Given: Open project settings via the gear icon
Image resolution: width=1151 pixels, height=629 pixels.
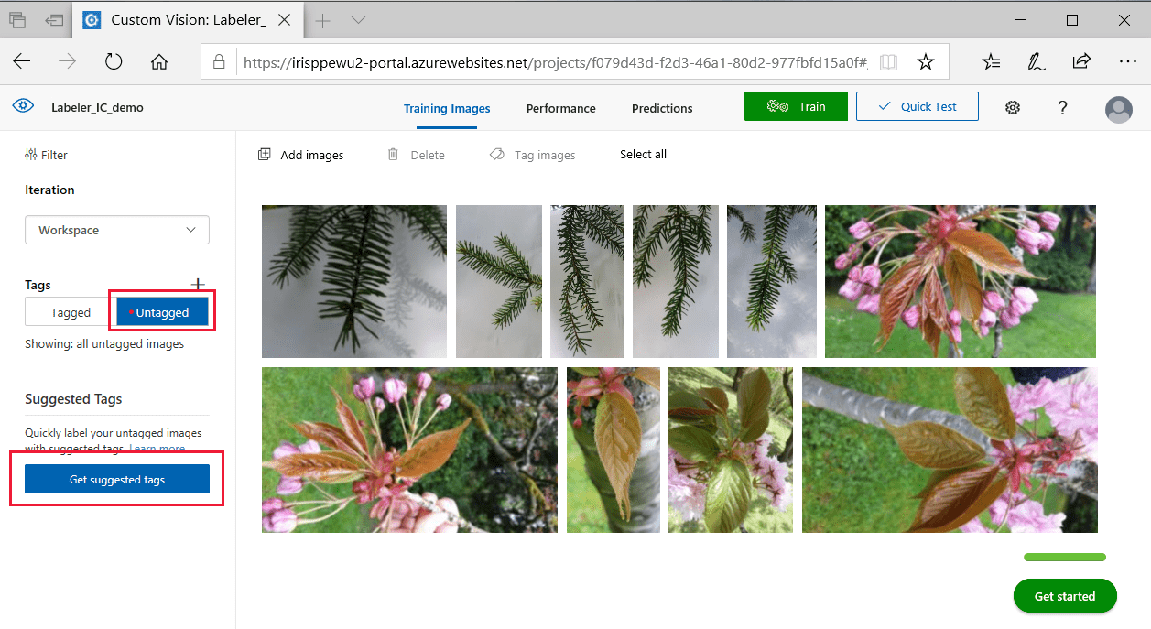Looking at the screenshot, I should (1013, 107).
